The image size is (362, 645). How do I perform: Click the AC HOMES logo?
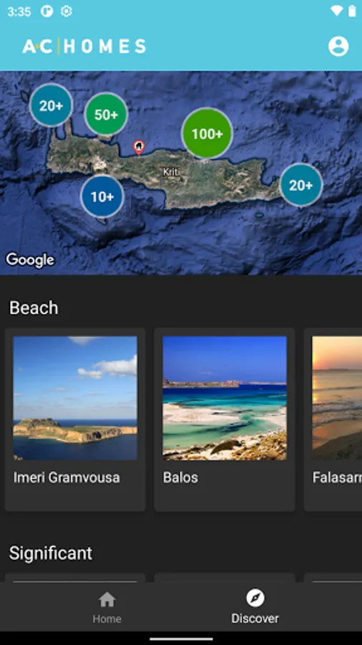tap(84, 47)
